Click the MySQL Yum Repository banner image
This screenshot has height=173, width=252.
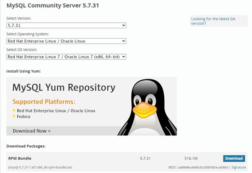[x=91, y=106]
